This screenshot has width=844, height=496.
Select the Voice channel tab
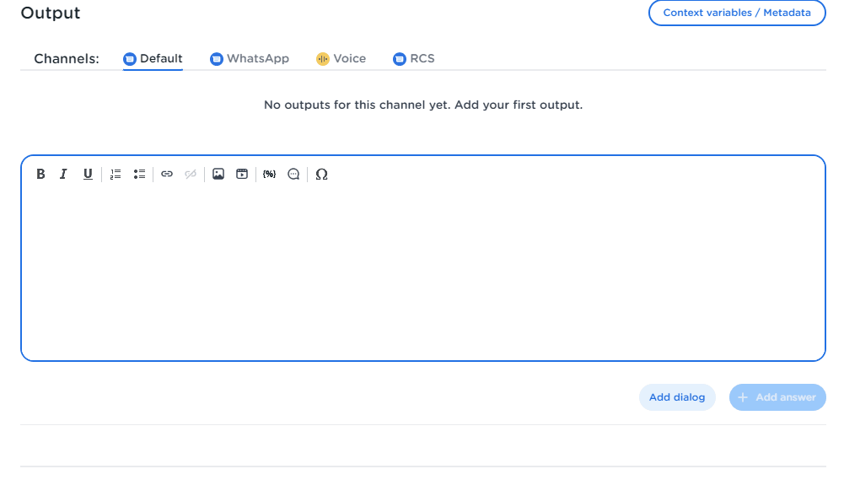[341, 59]
